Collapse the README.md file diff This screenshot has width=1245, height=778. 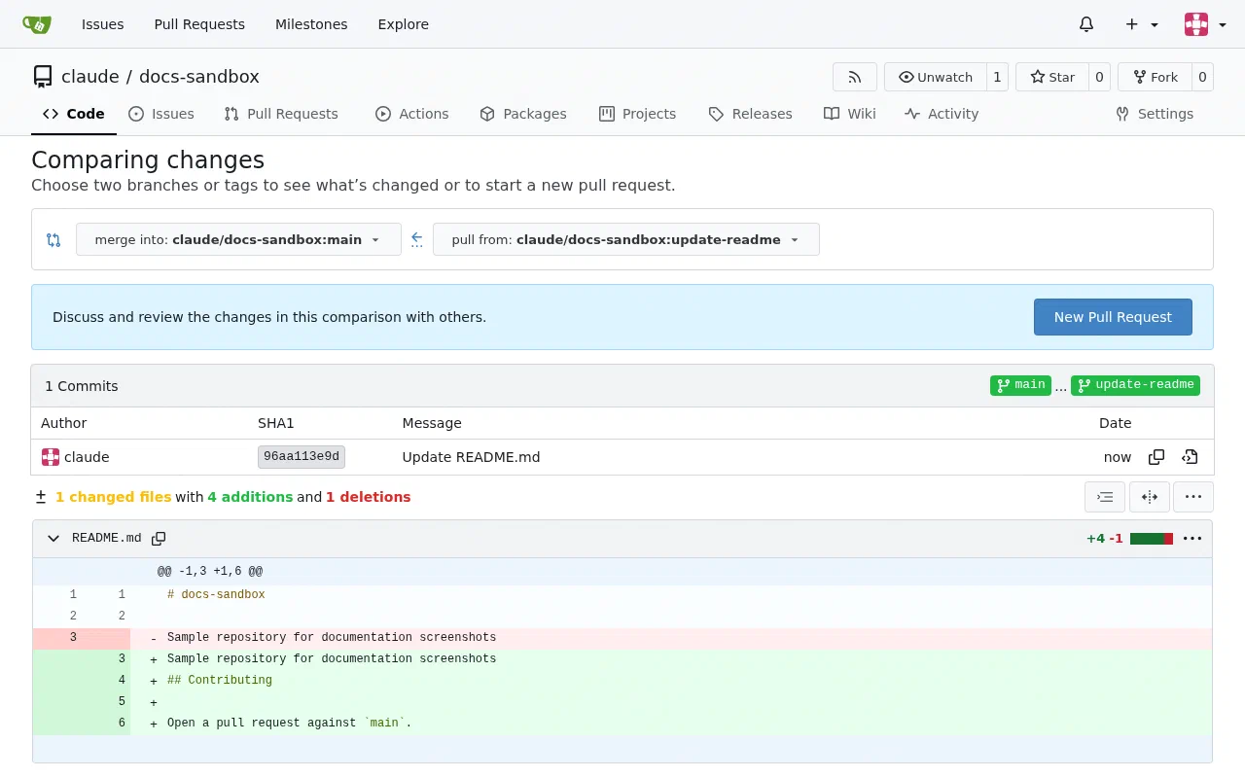click(x=53, y=539)
